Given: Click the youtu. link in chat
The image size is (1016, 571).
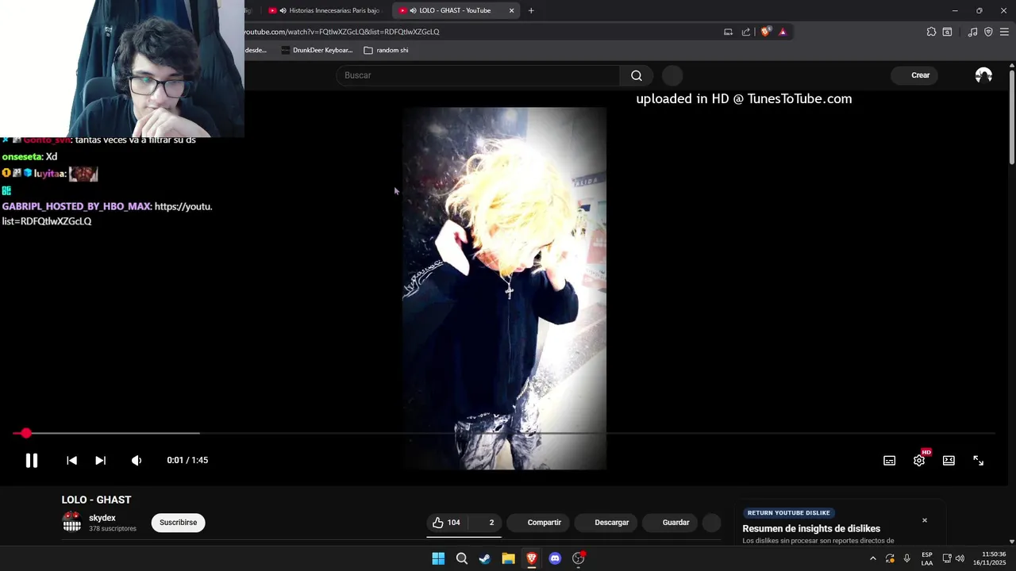Looking at the screenshot, I should click(x=183, y=206).
